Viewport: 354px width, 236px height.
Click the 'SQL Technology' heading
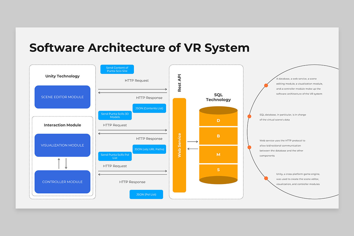[x=218, y=97]
